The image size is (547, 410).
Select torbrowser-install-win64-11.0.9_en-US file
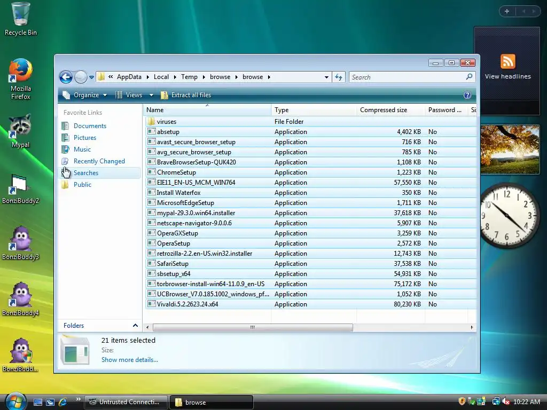[x=310, y=284]
